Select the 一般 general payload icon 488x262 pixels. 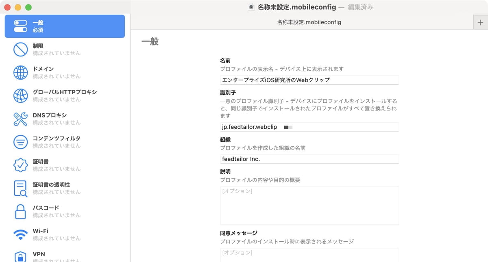point(20,26)
